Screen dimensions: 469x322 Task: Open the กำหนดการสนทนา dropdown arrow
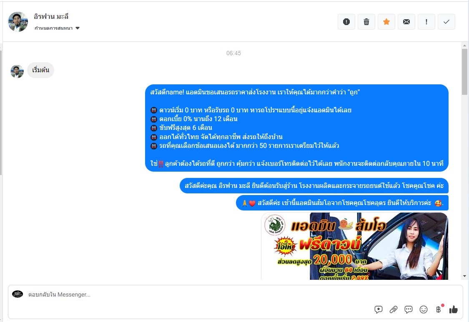pos(78,28)
